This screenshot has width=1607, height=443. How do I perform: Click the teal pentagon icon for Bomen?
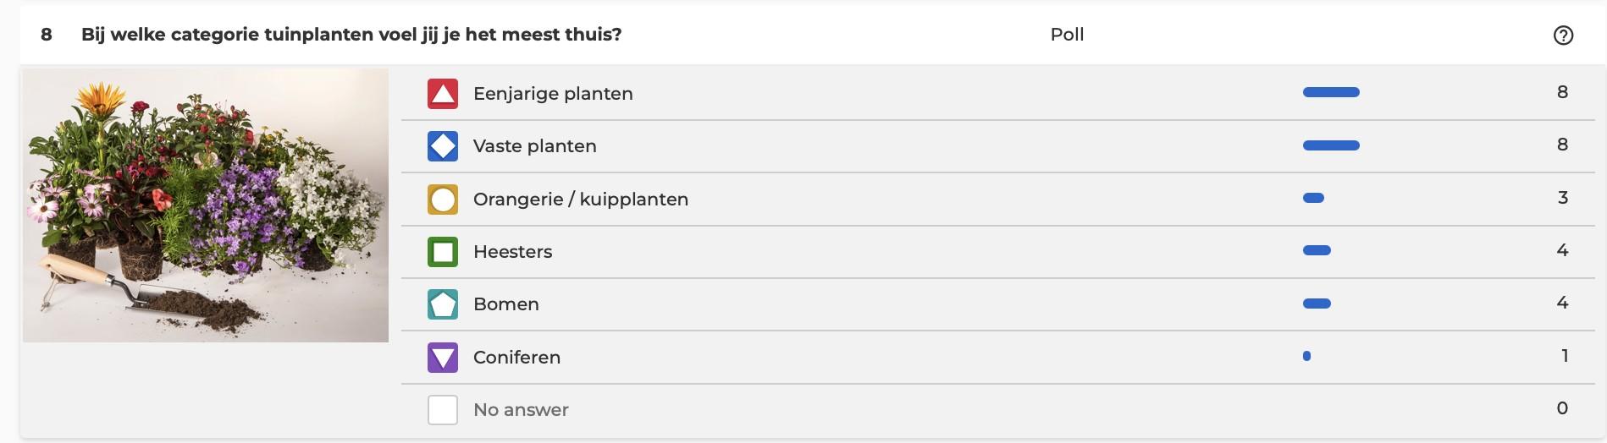(x=443, y=304)
